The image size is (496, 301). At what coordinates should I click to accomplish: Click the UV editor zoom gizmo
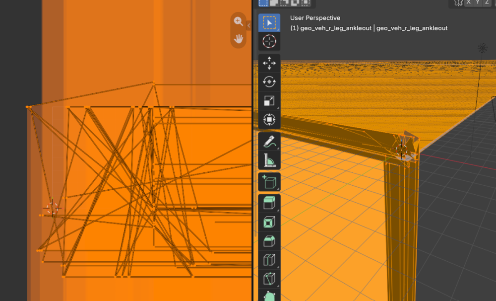coord(238,21)
